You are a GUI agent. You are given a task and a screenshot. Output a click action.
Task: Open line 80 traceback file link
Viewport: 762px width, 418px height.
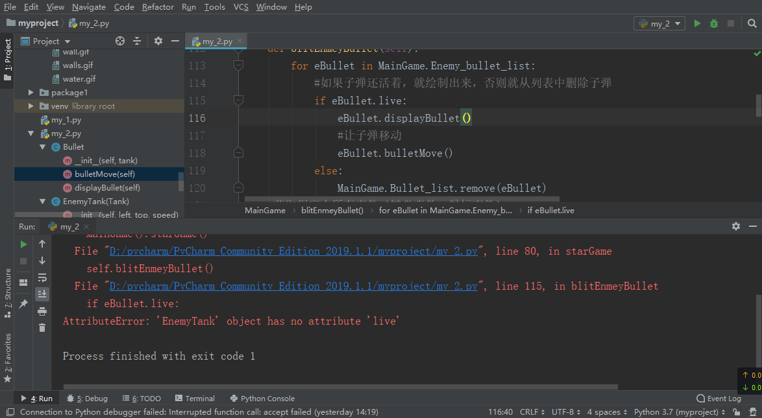293,251
